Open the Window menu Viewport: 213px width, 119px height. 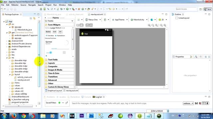(62, 5)
